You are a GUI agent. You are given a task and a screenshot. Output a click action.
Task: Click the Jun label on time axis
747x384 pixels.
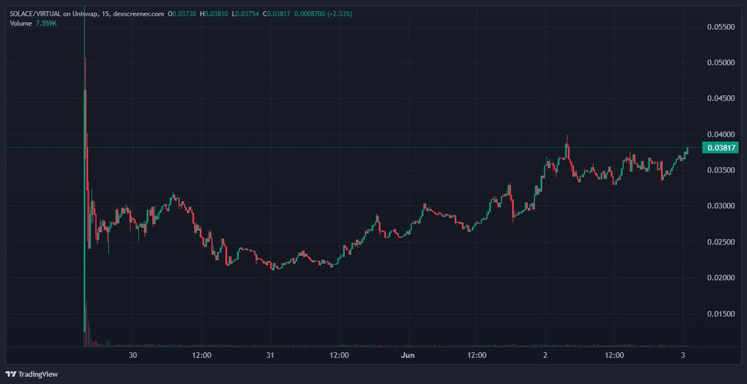click(x=408, y=355)
